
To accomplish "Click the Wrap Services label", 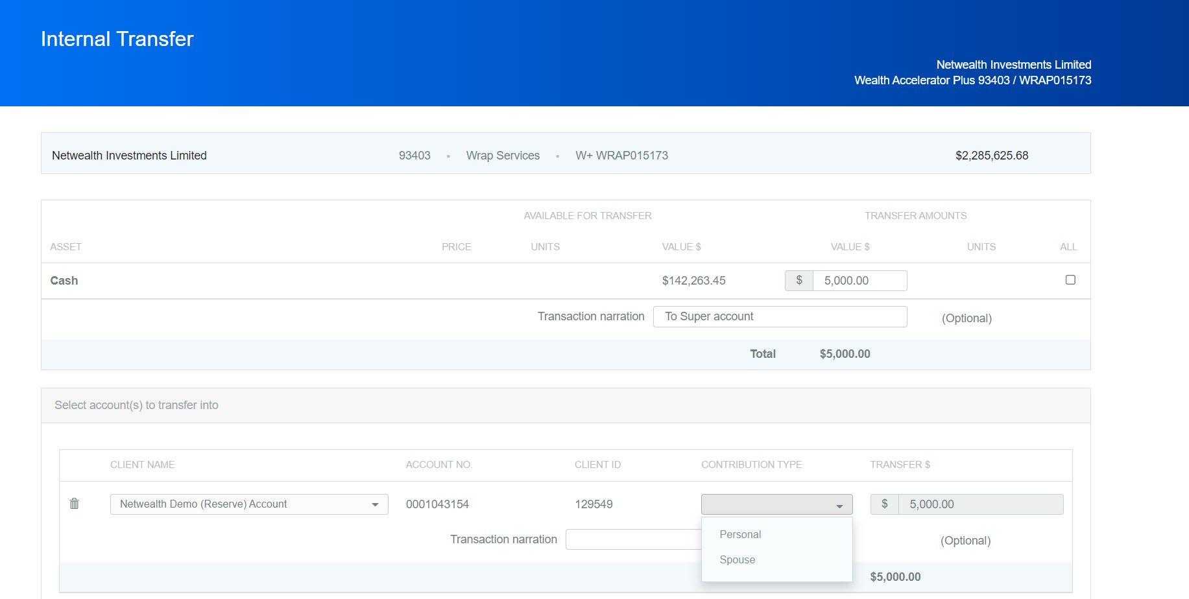I will coord(503,156).
